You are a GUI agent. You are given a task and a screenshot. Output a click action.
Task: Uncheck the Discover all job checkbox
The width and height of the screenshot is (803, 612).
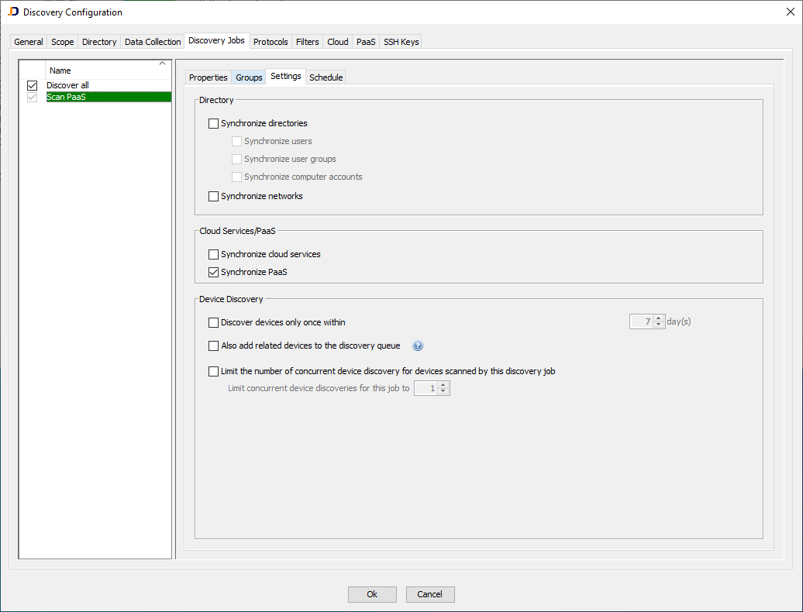33,85
